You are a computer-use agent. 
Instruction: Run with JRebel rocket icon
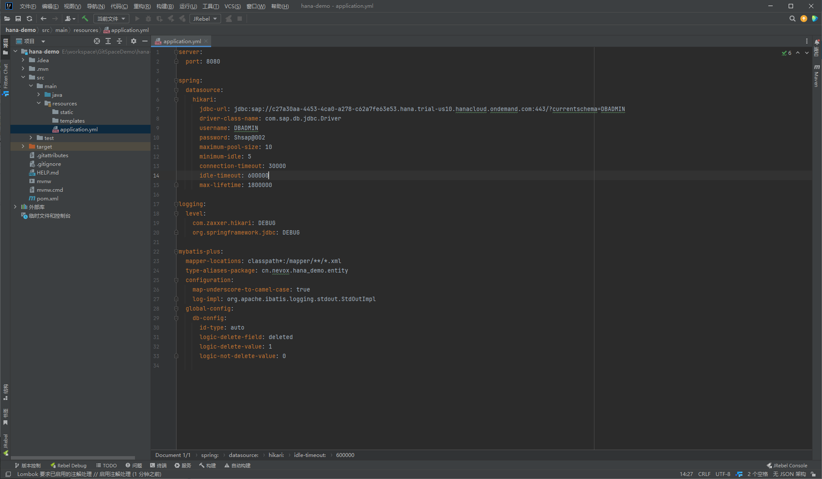click(x=171, y=19)
